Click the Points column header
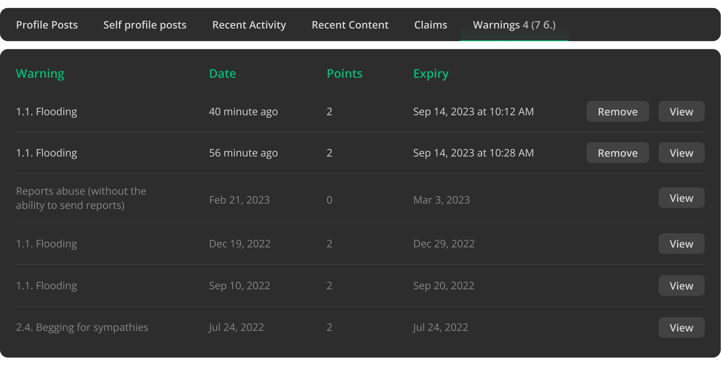Image resolution: width=721 pixels, height=370 pixels. 344,74
